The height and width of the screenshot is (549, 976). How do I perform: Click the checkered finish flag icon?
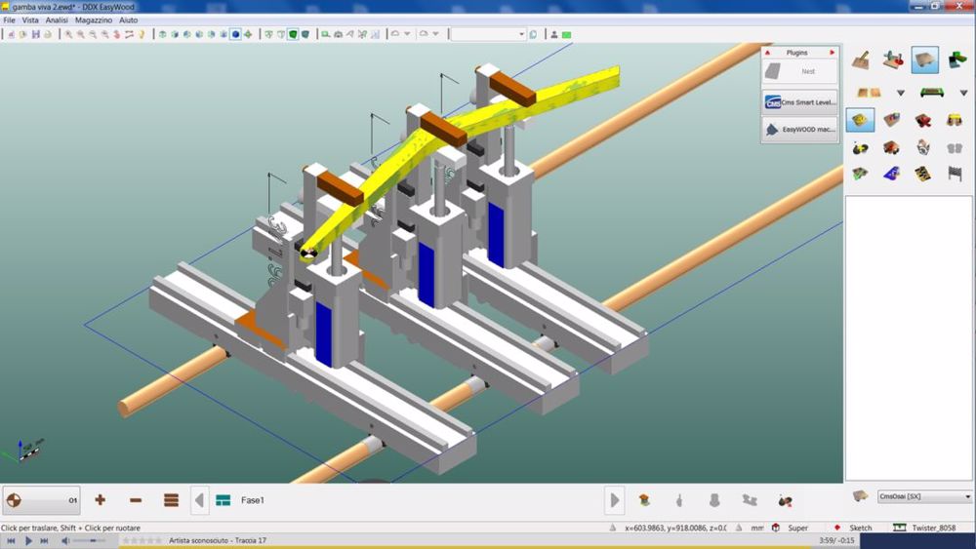[x=955, y=175]
